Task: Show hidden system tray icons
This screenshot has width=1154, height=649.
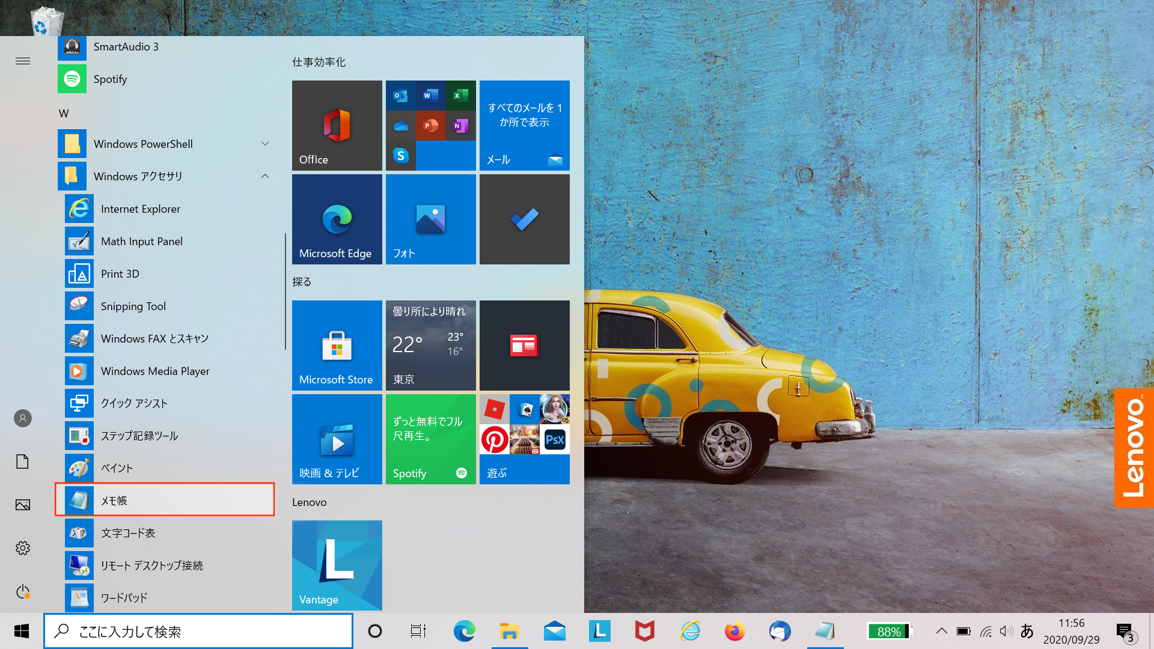Action: pos(942,631)
